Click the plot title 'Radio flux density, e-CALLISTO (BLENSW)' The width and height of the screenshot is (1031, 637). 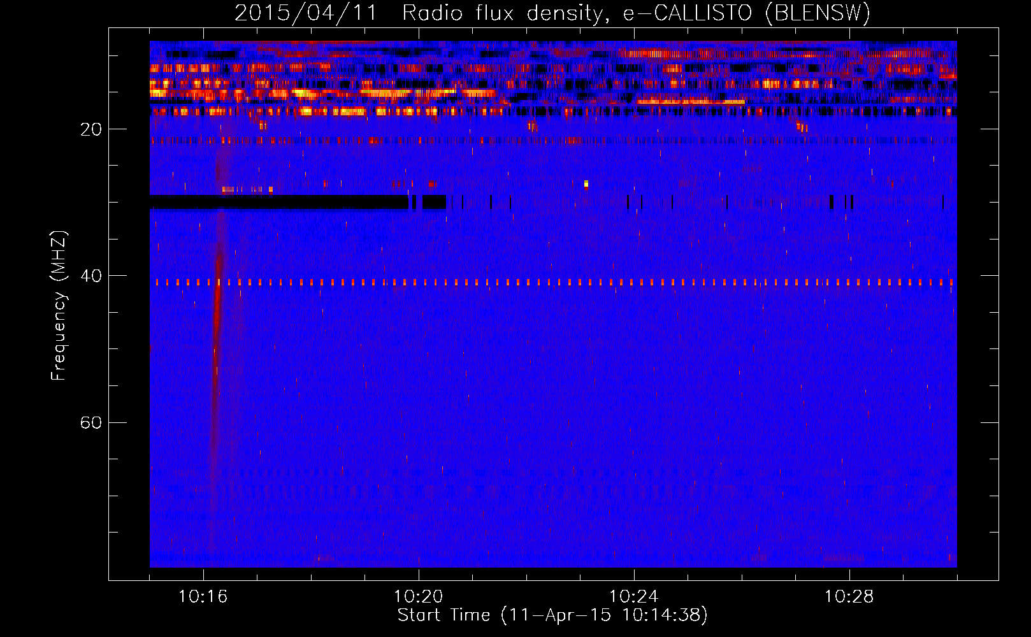(636, 13)
